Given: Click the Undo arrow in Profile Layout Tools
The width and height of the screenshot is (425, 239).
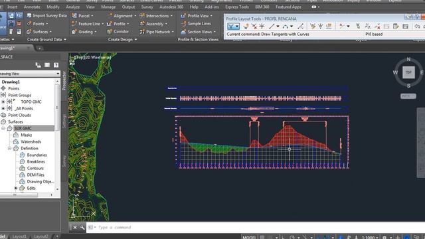Looking at the screenshot, I should pos(417,27).
